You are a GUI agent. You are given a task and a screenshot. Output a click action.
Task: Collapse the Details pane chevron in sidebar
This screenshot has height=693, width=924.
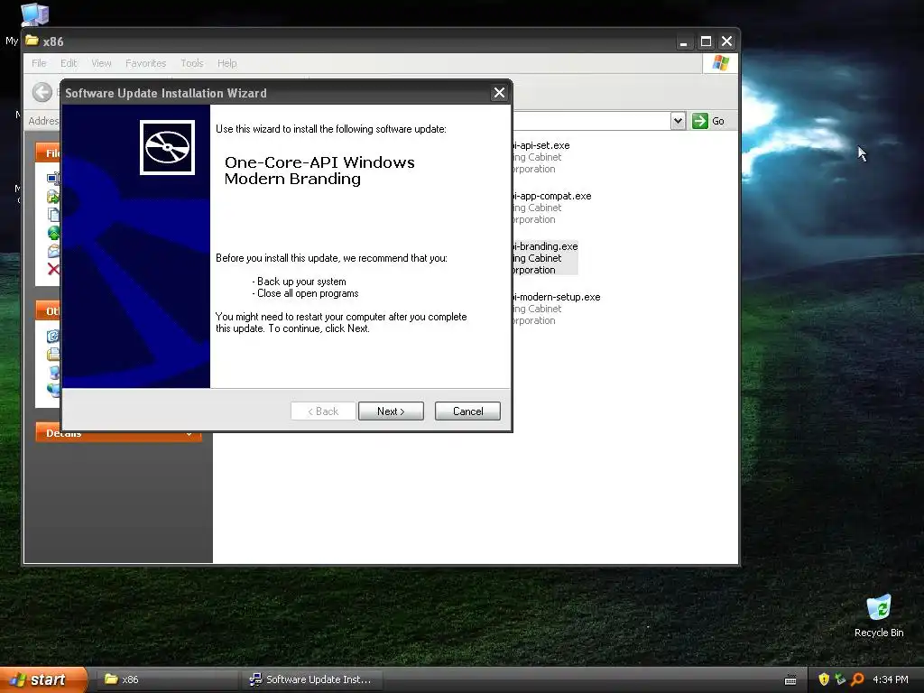(x=189, y=435)
